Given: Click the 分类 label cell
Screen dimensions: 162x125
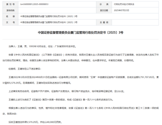Looking at the screenshot, I should tap(104, 4).
